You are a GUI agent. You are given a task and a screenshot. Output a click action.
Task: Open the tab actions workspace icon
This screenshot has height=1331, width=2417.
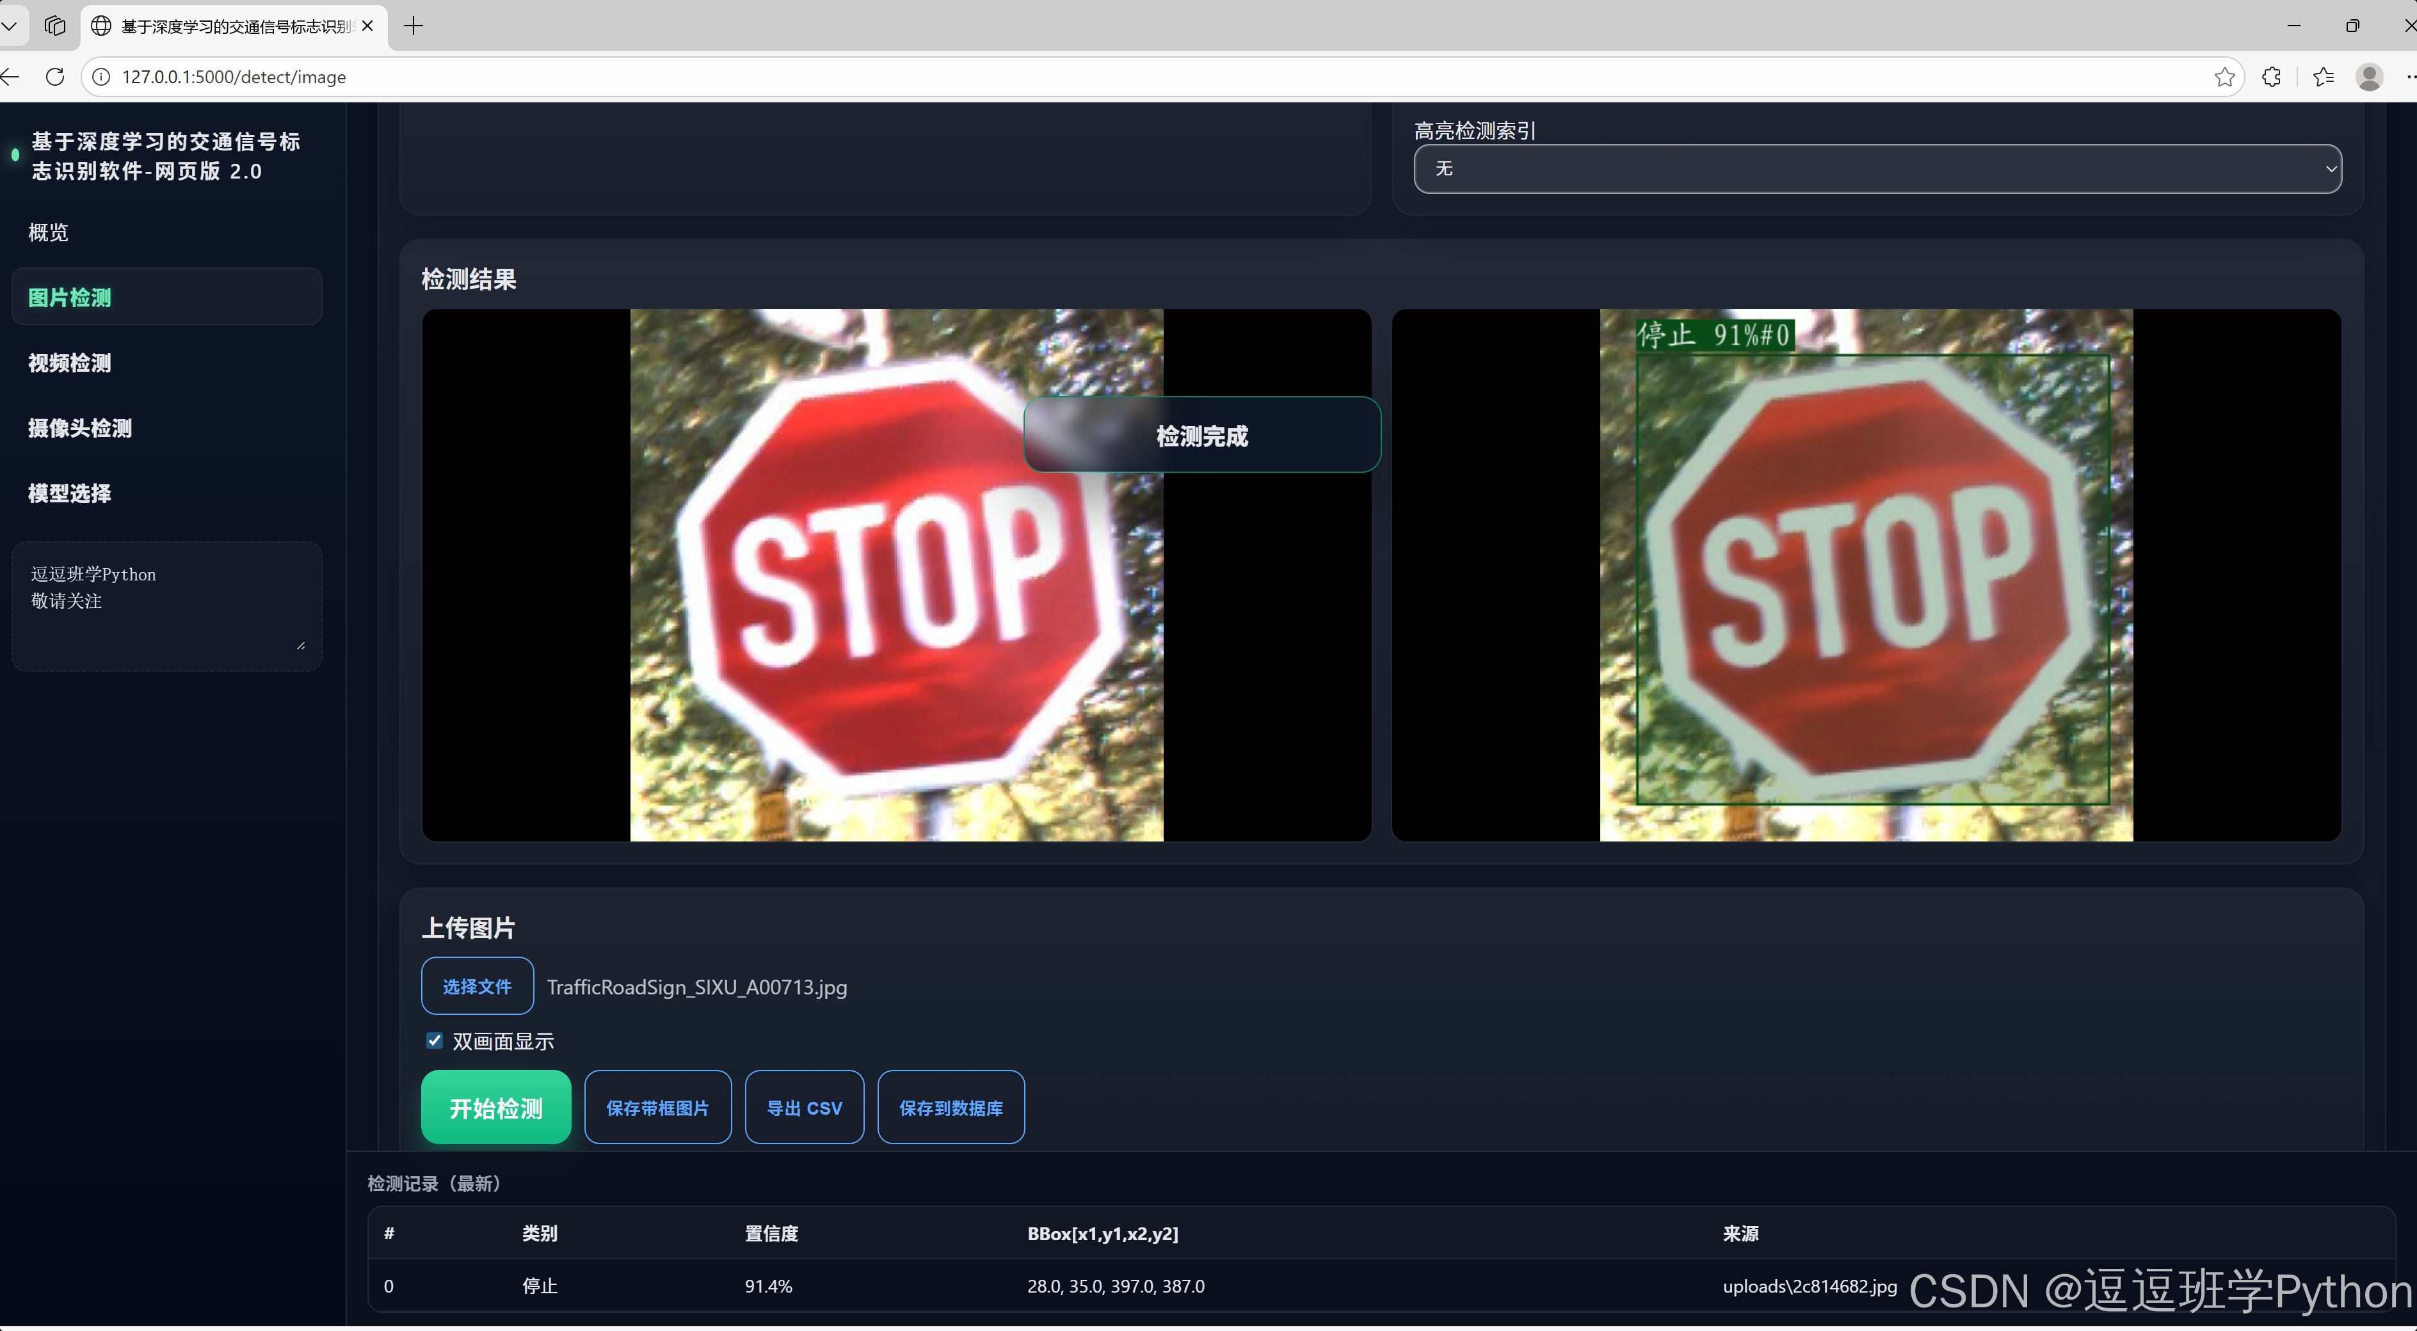point(55,26)
